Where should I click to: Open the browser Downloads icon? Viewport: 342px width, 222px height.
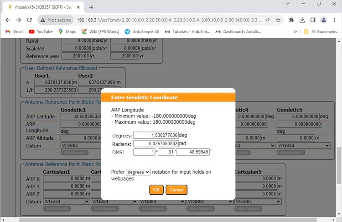tap(302, 20)
